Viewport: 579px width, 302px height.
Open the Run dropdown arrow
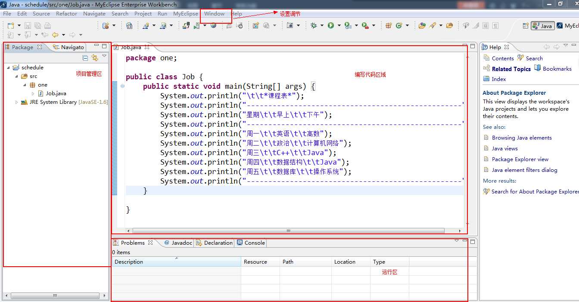339,26
